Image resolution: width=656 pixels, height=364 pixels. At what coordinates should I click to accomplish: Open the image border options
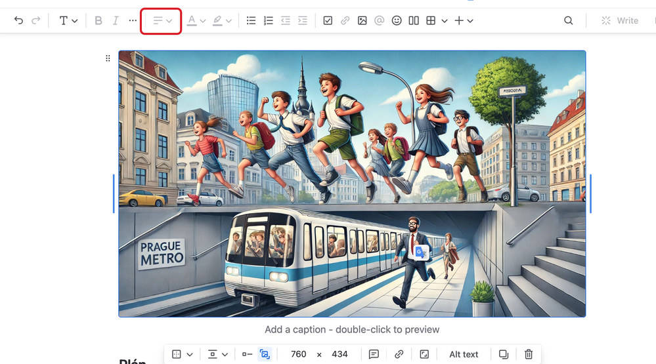[x=177, y=354]
